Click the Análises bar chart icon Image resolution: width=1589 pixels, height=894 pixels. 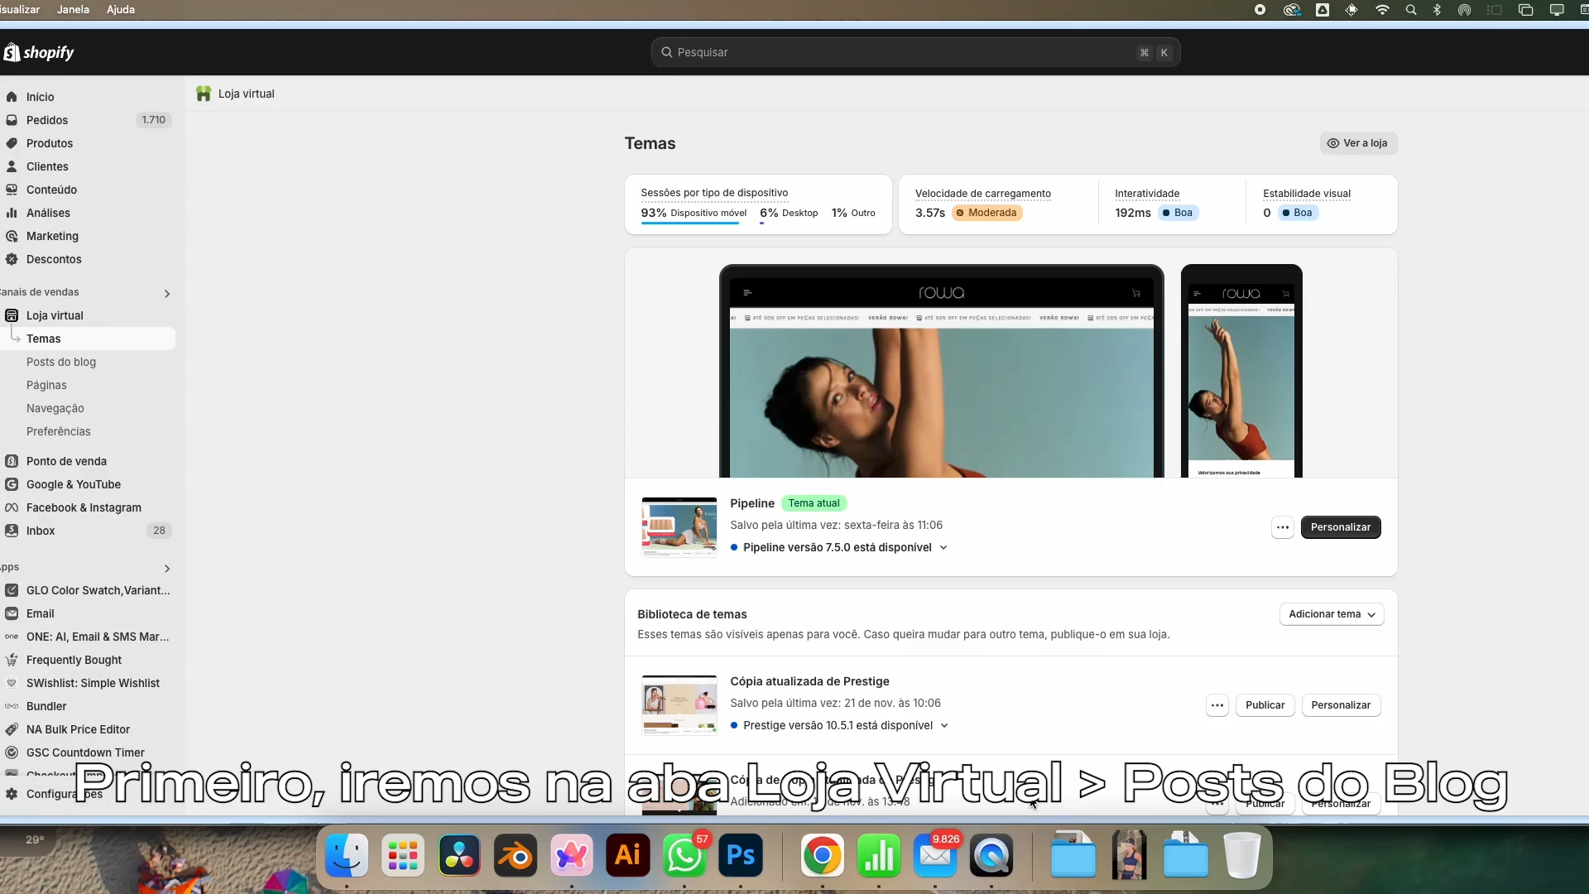pos(12,213)
